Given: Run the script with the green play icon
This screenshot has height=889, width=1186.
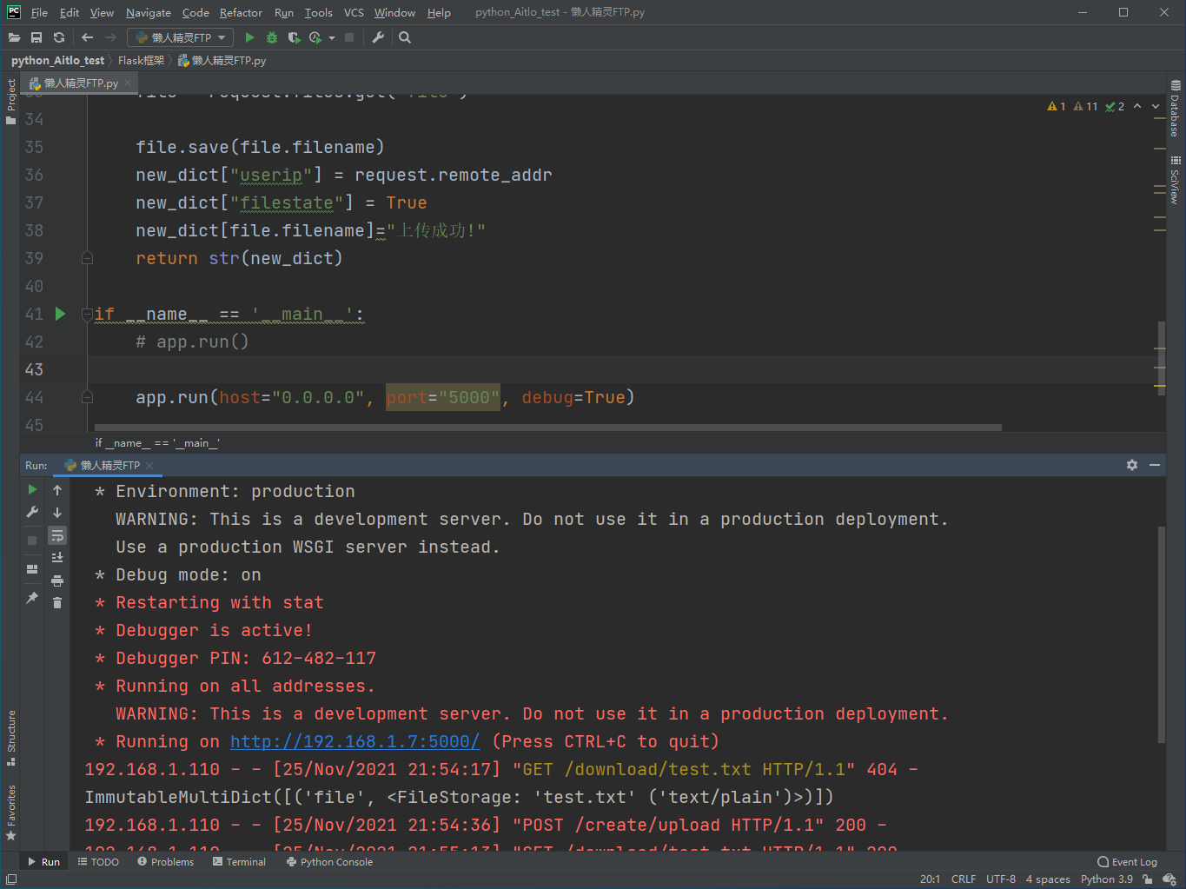Looking at the screenshot, I should 249,37.
